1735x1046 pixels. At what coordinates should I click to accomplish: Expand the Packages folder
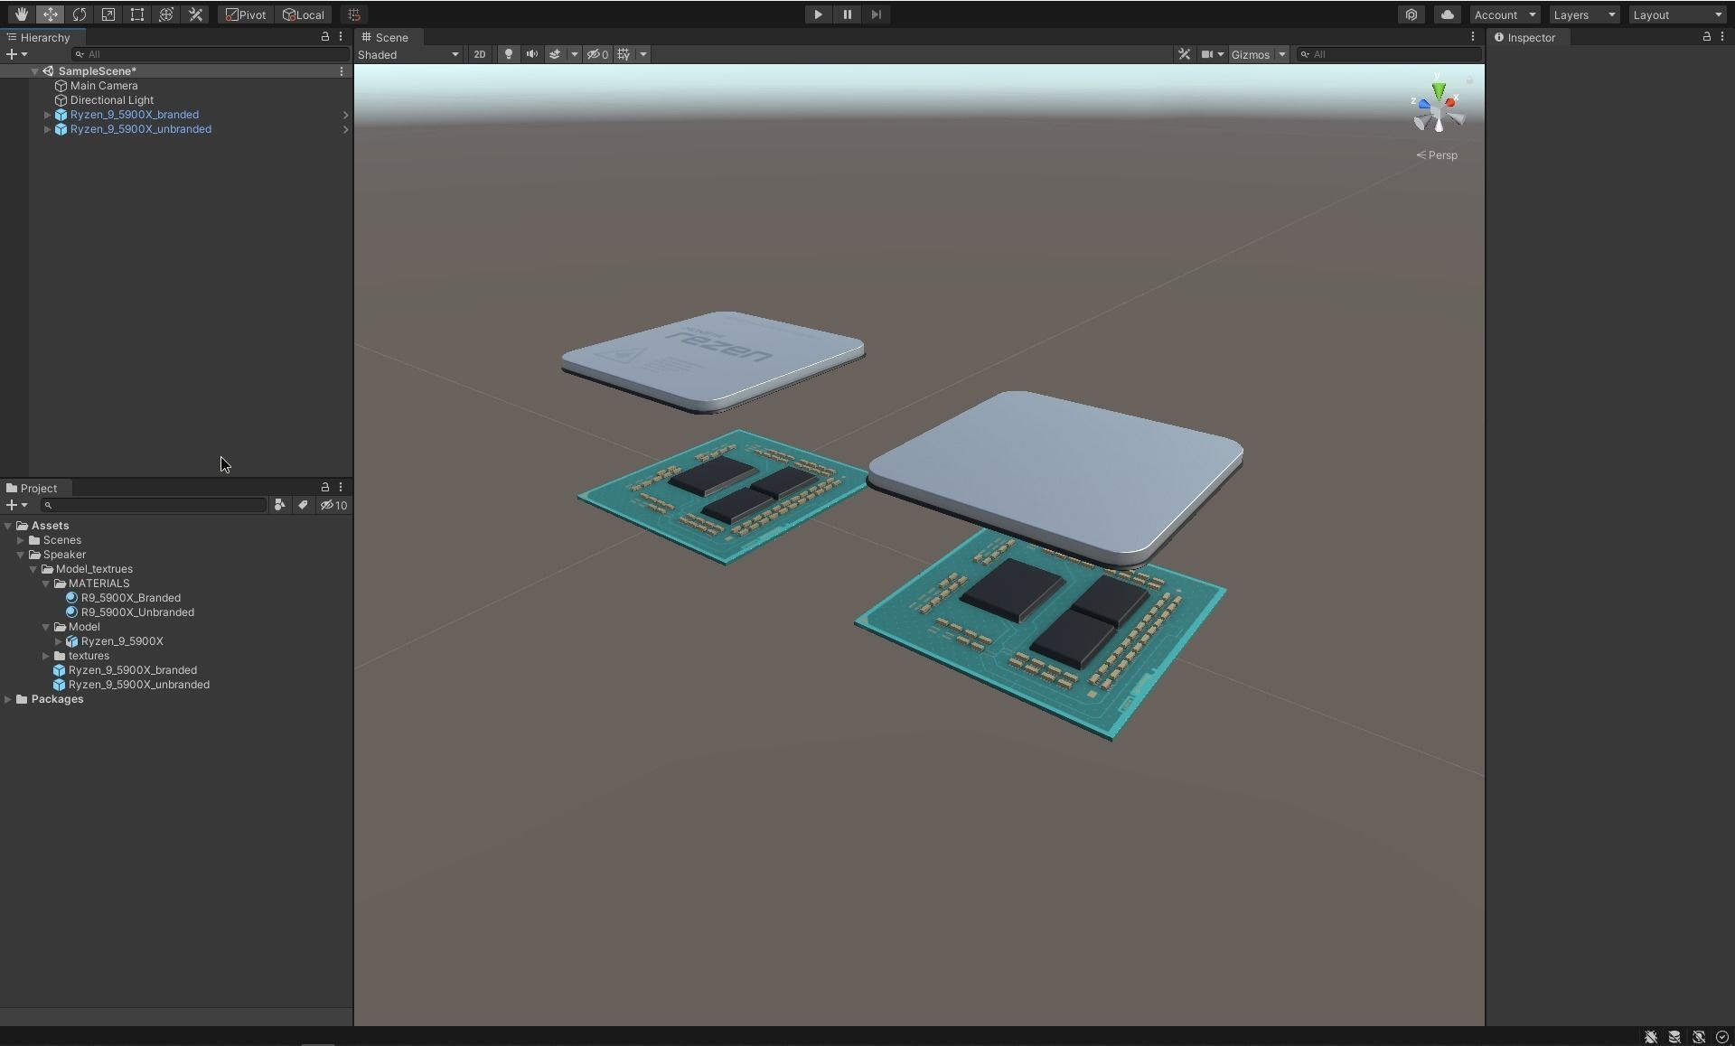(x=8, y=699)
